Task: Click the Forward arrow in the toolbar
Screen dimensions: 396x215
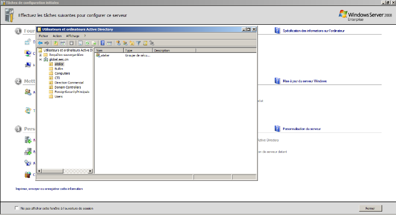Action: [47, 43]
